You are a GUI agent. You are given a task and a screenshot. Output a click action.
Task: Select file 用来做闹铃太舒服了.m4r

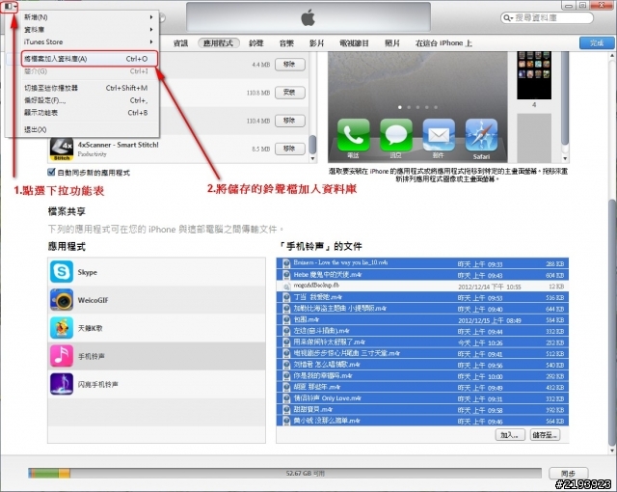422,342
